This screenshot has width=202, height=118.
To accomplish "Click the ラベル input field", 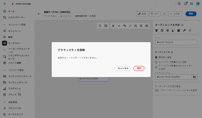I will pos(176,42).
